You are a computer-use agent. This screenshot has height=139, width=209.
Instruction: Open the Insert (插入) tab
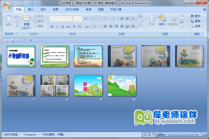click(x=31, y=9)
